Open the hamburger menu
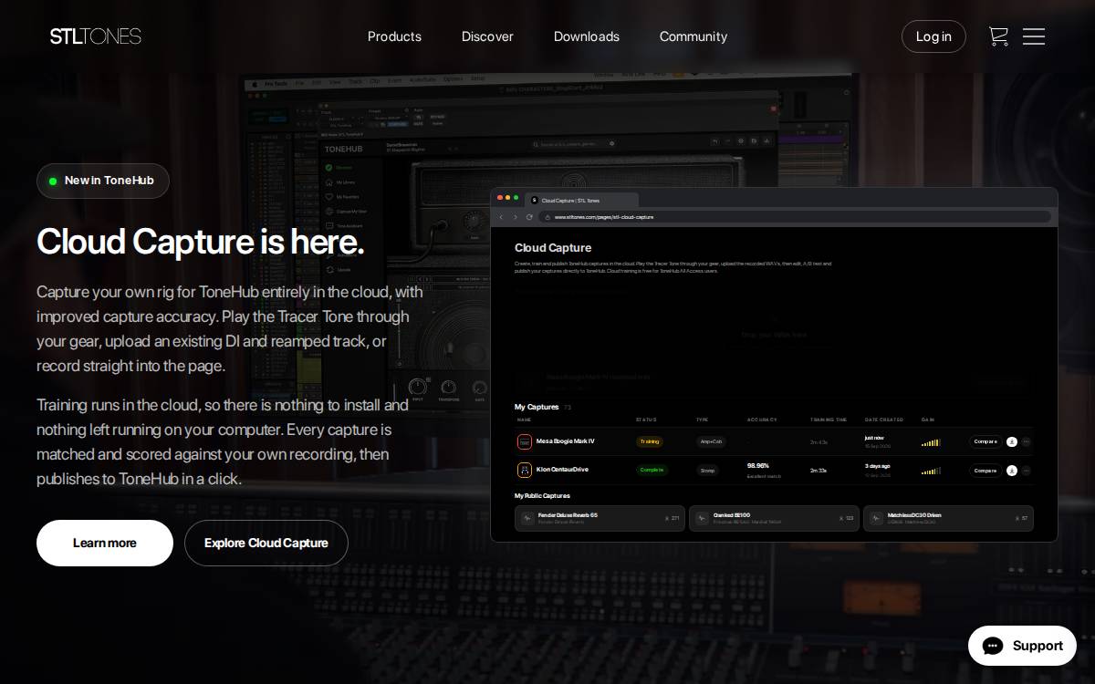Screen dimensions: 1095x684 [x=1034, y=36]
